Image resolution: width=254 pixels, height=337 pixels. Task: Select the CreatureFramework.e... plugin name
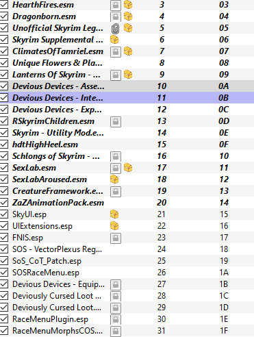(58, 191)
